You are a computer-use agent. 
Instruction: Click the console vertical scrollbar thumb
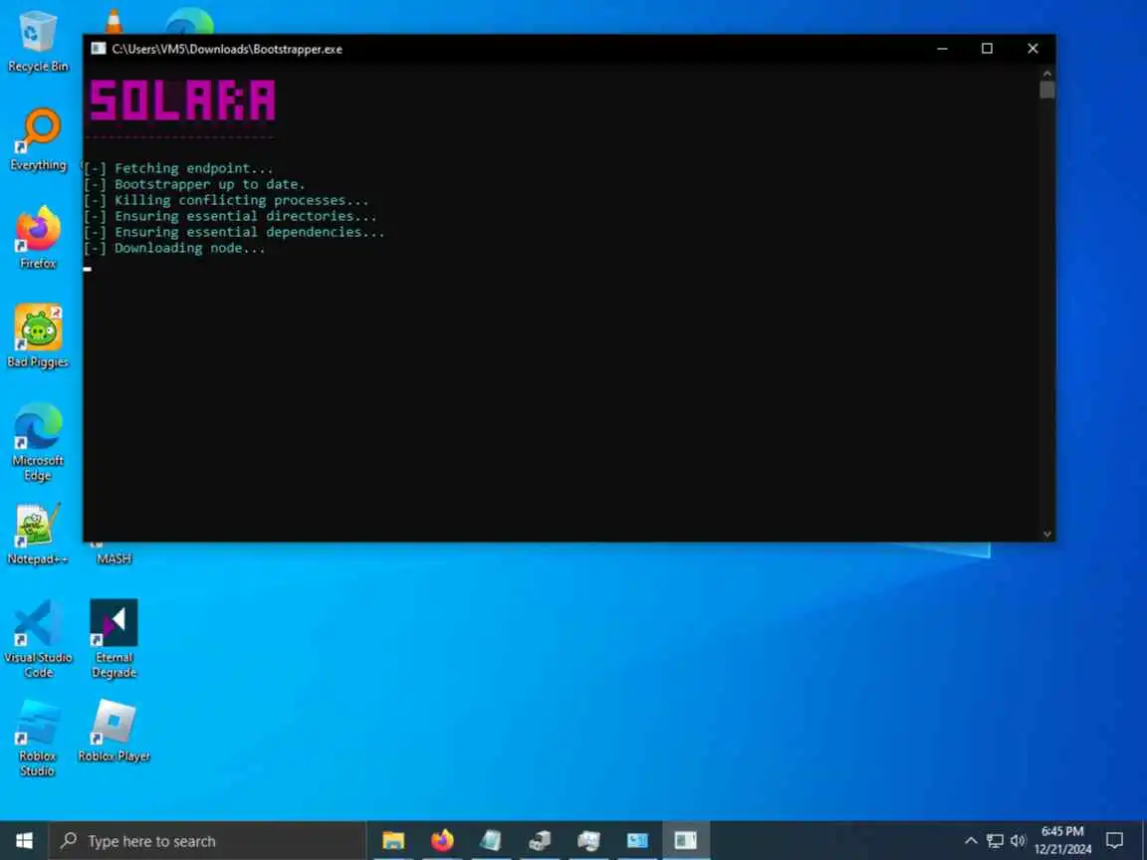[x=1046, y=90]
